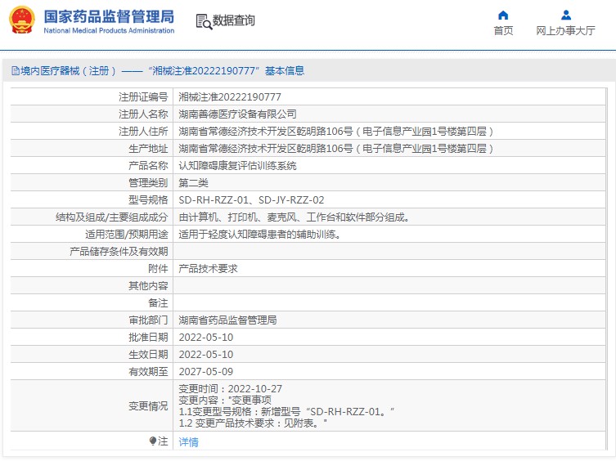Click the 有效期至 label
Screen dimensions: 616x461
pos(148,371)
